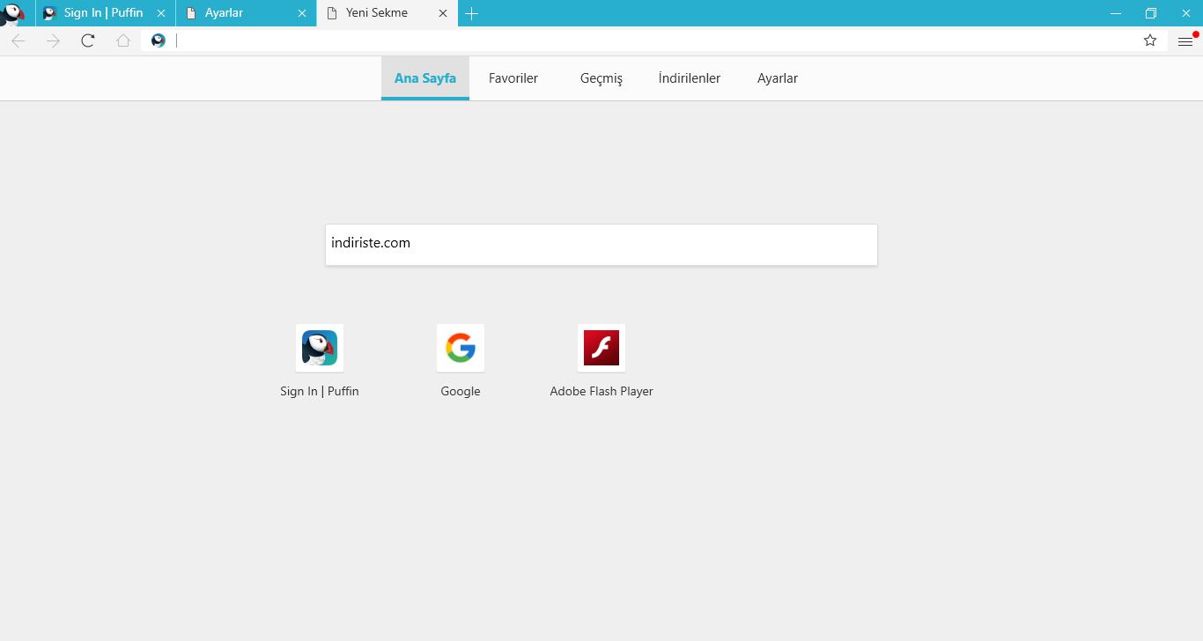1203x641 pixels.
Task: Go back with the back arrow
Action: tap(18, 41)
